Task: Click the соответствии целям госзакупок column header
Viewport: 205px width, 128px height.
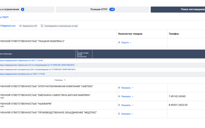Action: click(84, 54)
